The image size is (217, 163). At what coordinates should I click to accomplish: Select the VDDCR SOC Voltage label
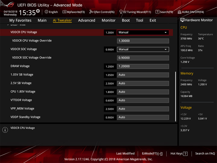coord(24,49)
